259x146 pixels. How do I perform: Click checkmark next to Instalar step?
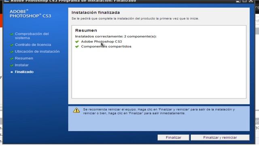tap(12, 65)
